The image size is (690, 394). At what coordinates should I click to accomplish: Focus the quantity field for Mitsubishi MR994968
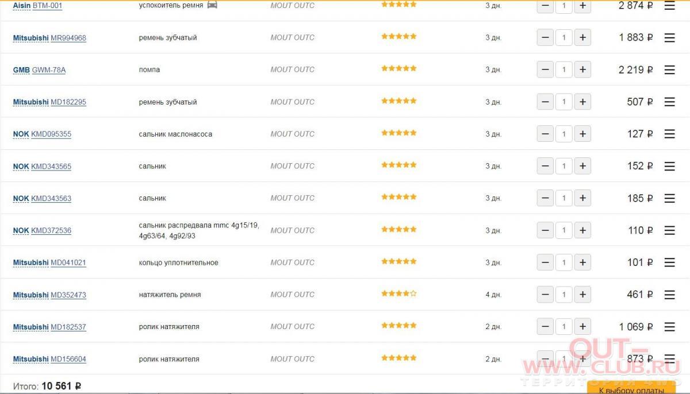pos(564,37)
